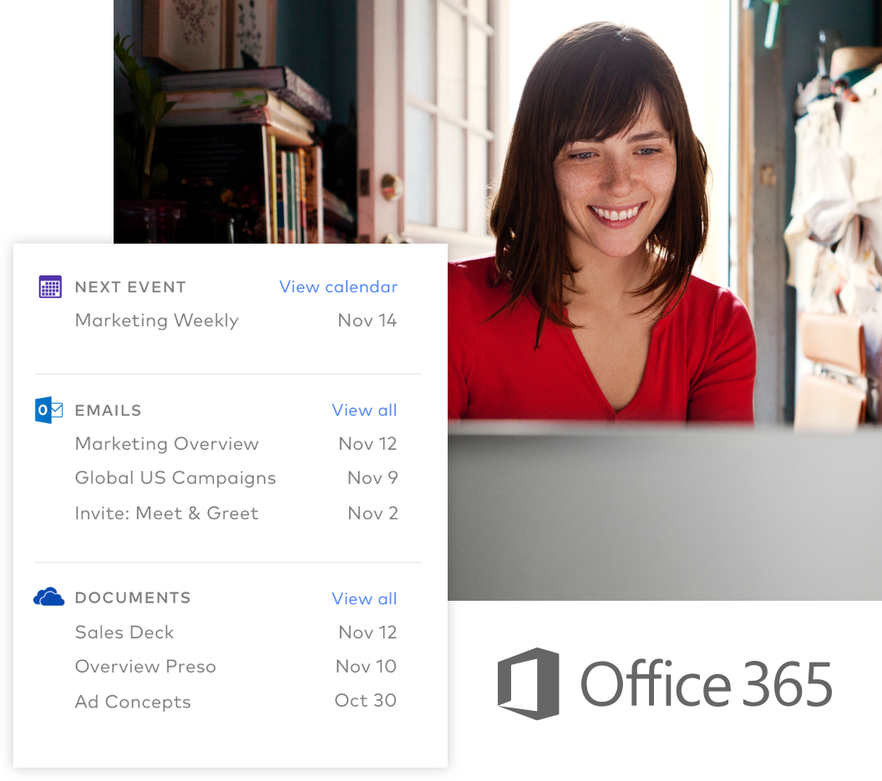Screen dimensions: 882x781
Task: Click the Nov 10 document date
Action: tap(366, 667)
